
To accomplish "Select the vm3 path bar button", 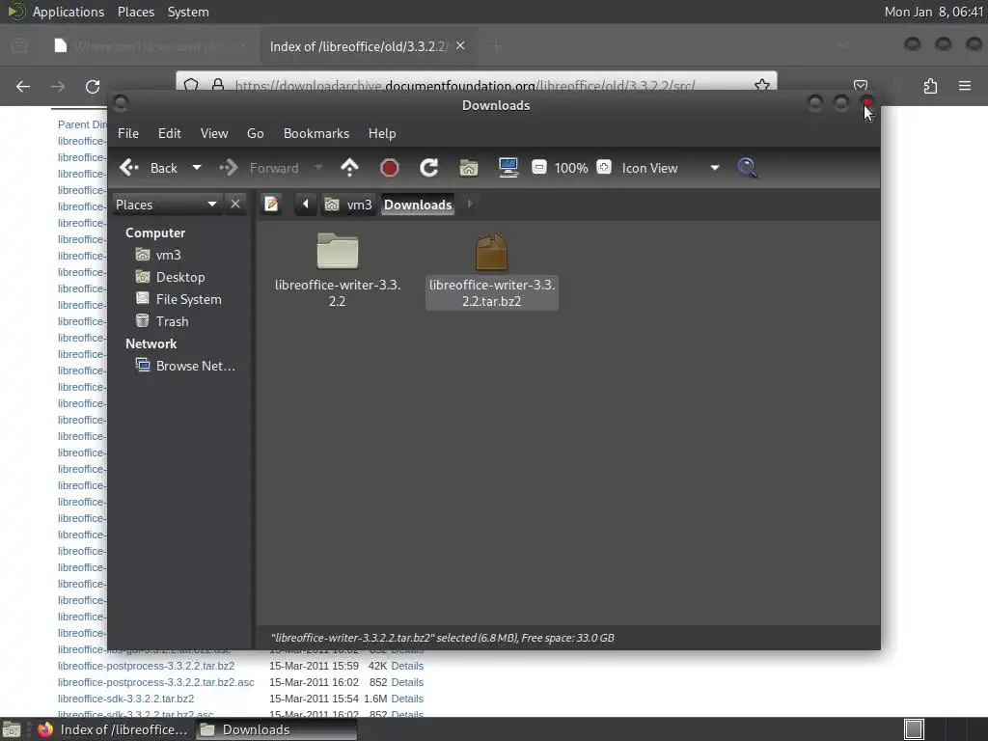I will (x=348, y=205).
